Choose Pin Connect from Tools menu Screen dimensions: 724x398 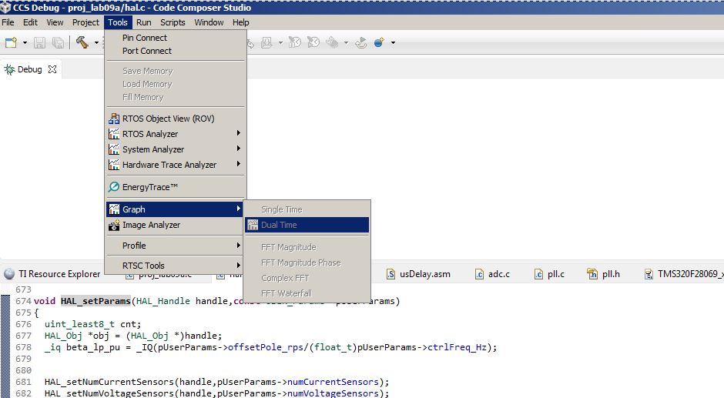pyautogui.click(x=176, y=38)
